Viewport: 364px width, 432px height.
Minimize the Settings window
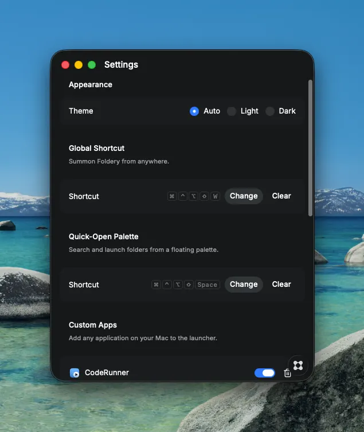coord(79,65)
